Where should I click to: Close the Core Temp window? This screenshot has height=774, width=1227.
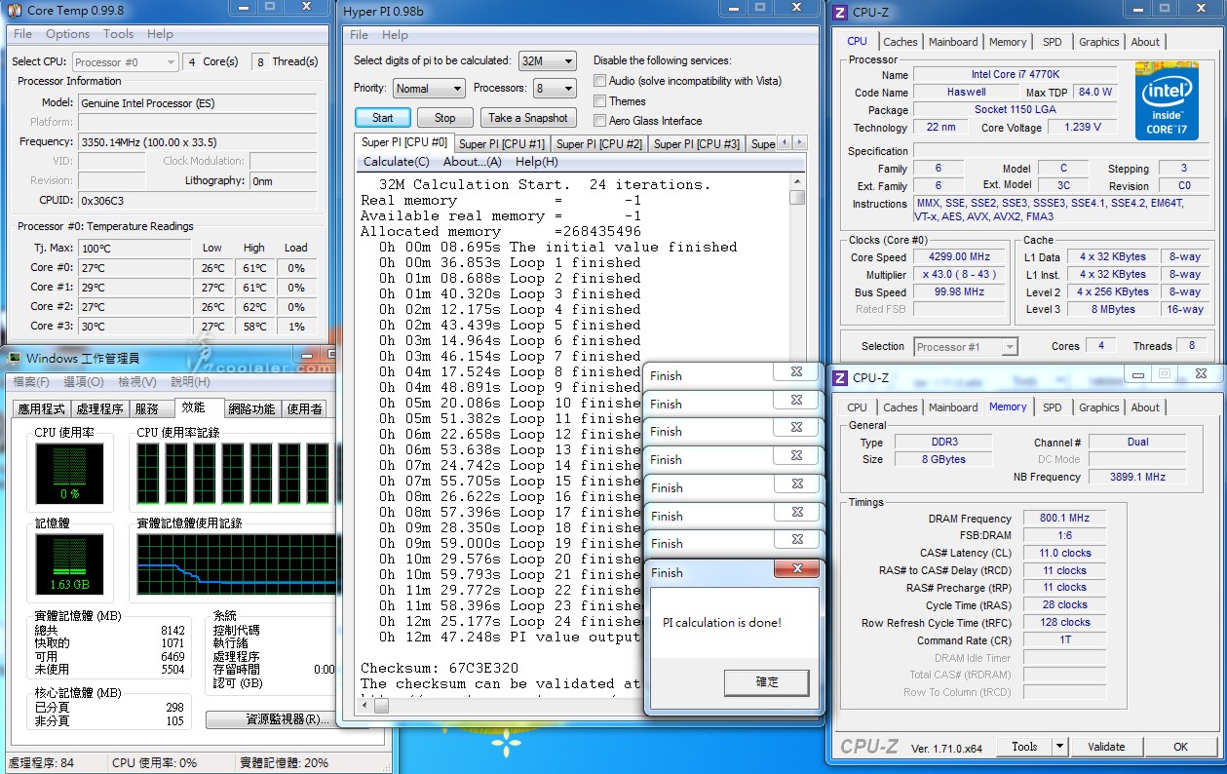coord(305,8)
